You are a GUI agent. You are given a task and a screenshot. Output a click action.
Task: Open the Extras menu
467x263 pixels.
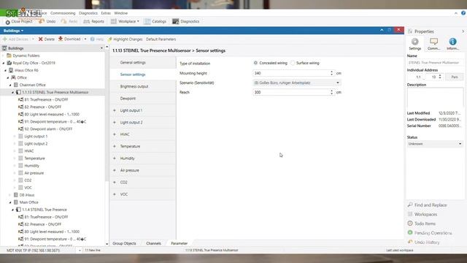click(106, 13)
